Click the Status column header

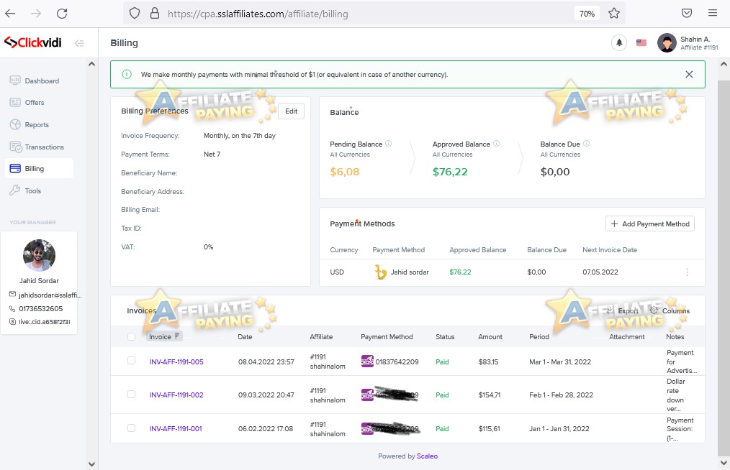(445, 336)
